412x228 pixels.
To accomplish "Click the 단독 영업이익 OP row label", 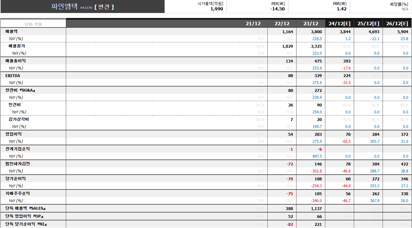I will click(24, 216).
